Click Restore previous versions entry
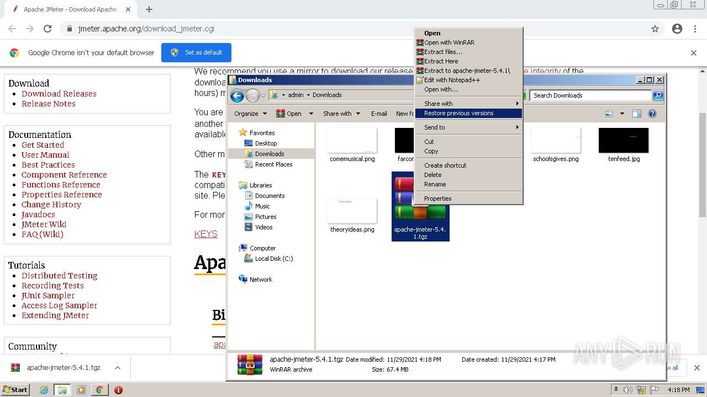Screen dimensions: 707x397 (468, 113)
